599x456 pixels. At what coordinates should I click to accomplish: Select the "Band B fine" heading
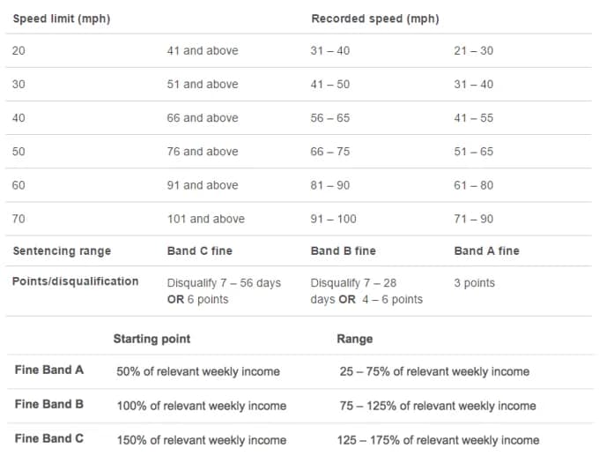pos(343,251)
